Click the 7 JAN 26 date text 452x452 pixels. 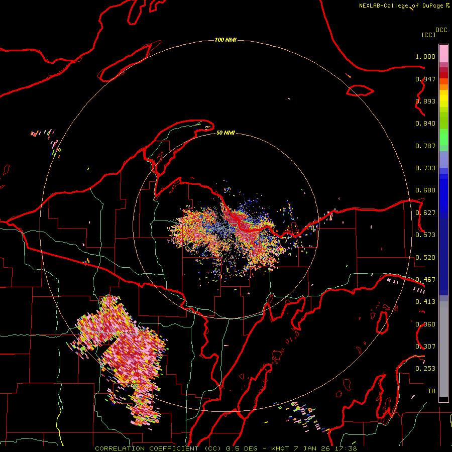click(312, 448)
